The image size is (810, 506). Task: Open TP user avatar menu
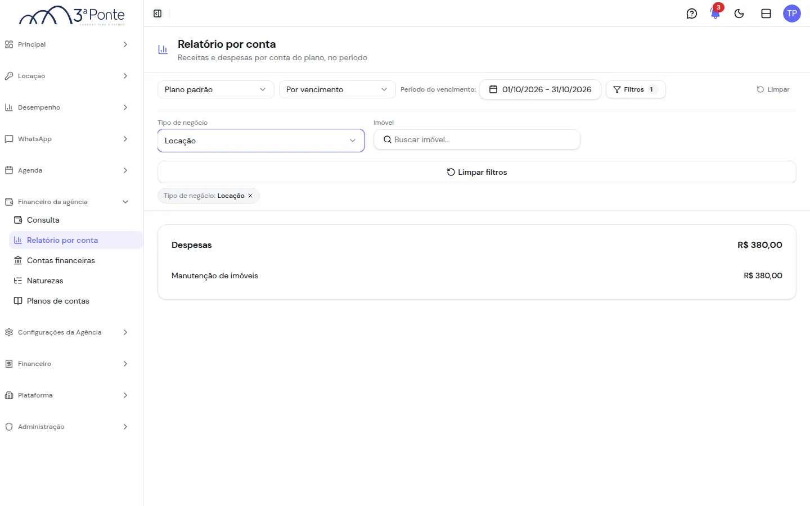(x=792, y=13)
